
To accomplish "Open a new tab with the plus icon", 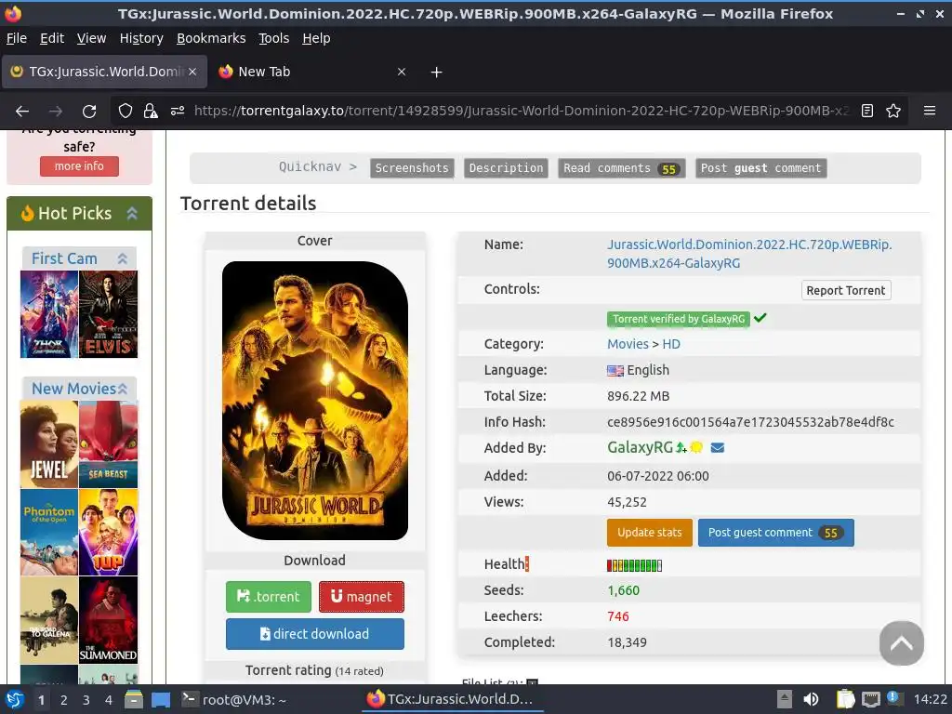I will point(436,73).
